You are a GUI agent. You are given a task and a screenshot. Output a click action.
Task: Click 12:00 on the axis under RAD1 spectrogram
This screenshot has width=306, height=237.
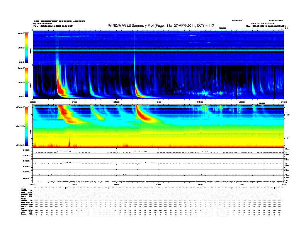tap(158, 102)
